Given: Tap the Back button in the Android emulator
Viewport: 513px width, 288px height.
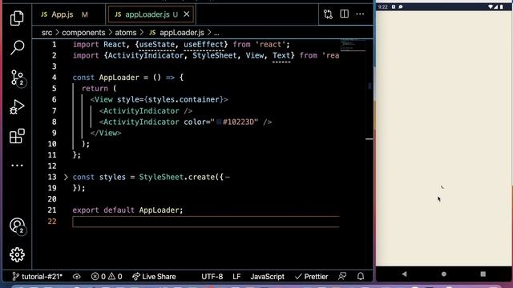Looking at the screenshot, I should pyautogui.click(x=404, y=274).
